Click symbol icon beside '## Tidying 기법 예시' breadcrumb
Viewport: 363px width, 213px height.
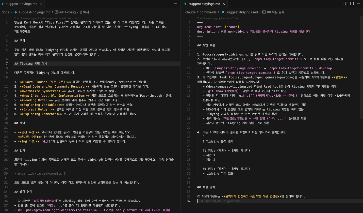click(x=57, y=12)
